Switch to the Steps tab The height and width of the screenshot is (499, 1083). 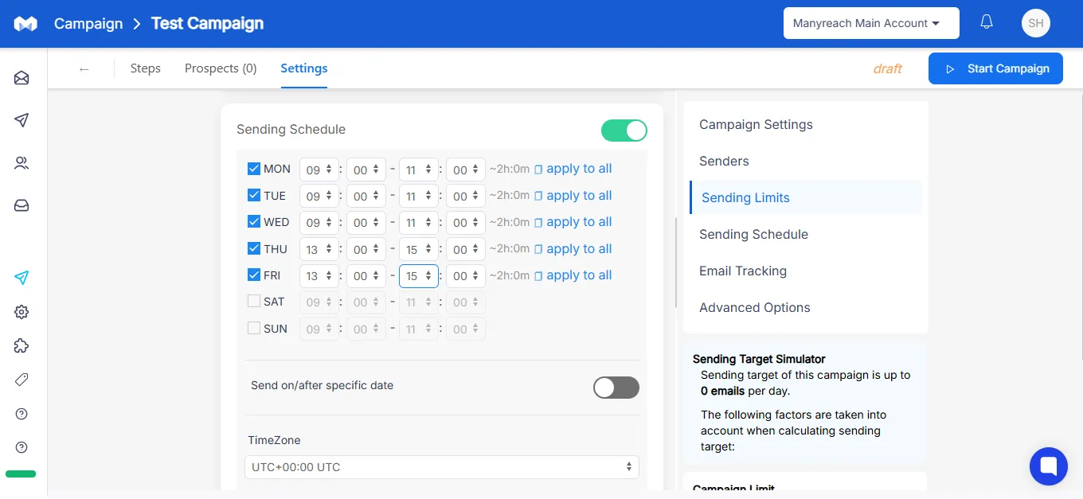coord(146,68)
